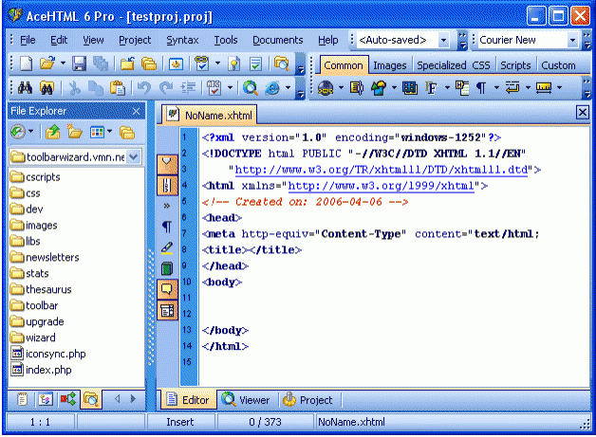Open dropdown arrow beside the paragraph pilcrow toolbar icon
Viewport: 596px width, 437px height.
496,88
